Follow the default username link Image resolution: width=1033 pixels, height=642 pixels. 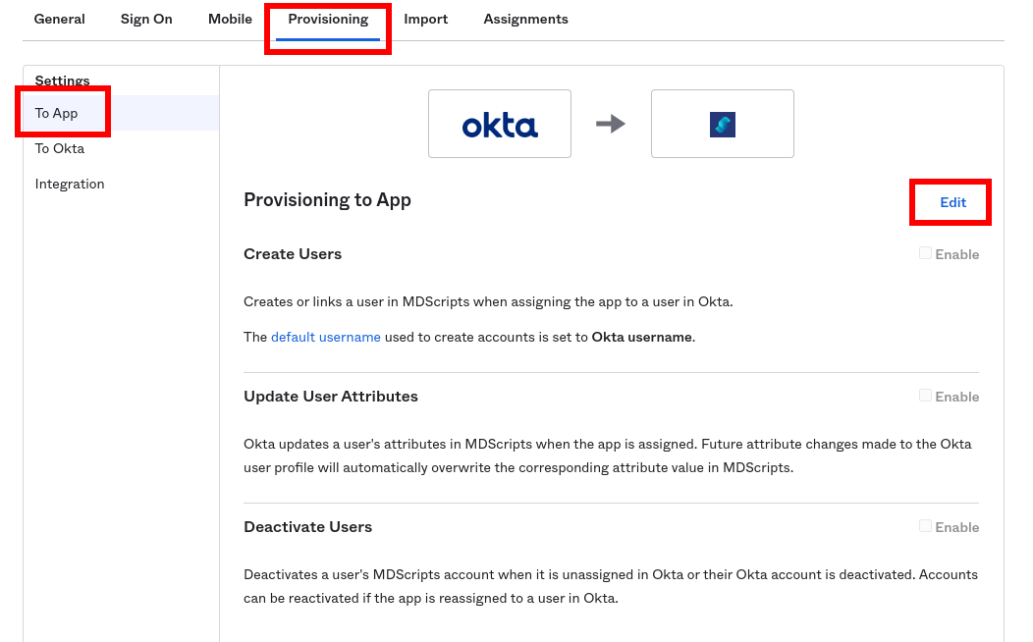coord(325,337)
